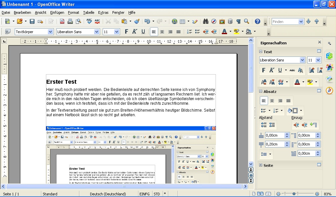Viewport: 336px width, 197px height.
Task: Open the font name dropdown in the toolbar
Action: (x=97, y=32)
